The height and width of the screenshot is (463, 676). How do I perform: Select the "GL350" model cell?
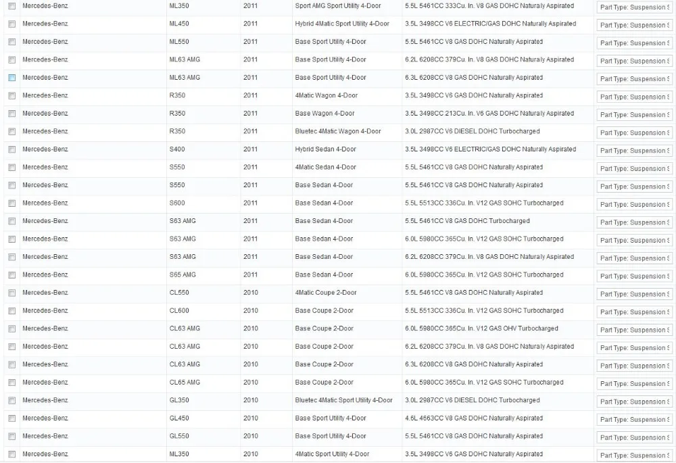[x=179, y=400]
